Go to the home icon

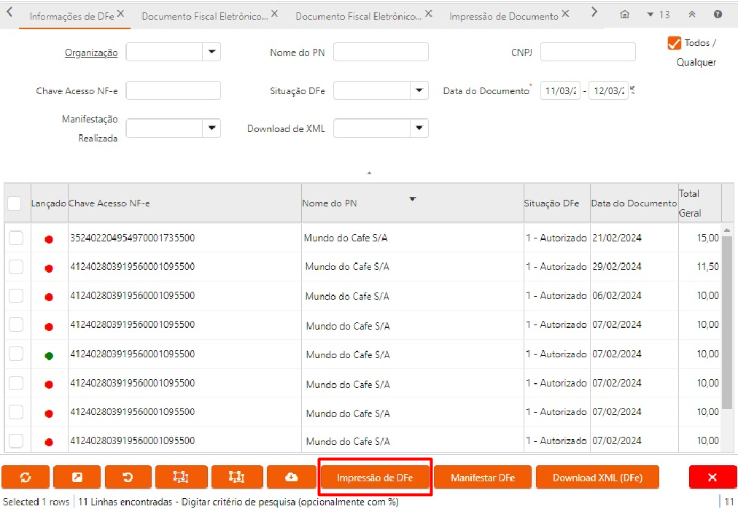click(624, 15)
